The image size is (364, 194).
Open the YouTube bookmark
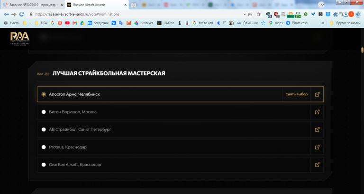tap(67, 23)
